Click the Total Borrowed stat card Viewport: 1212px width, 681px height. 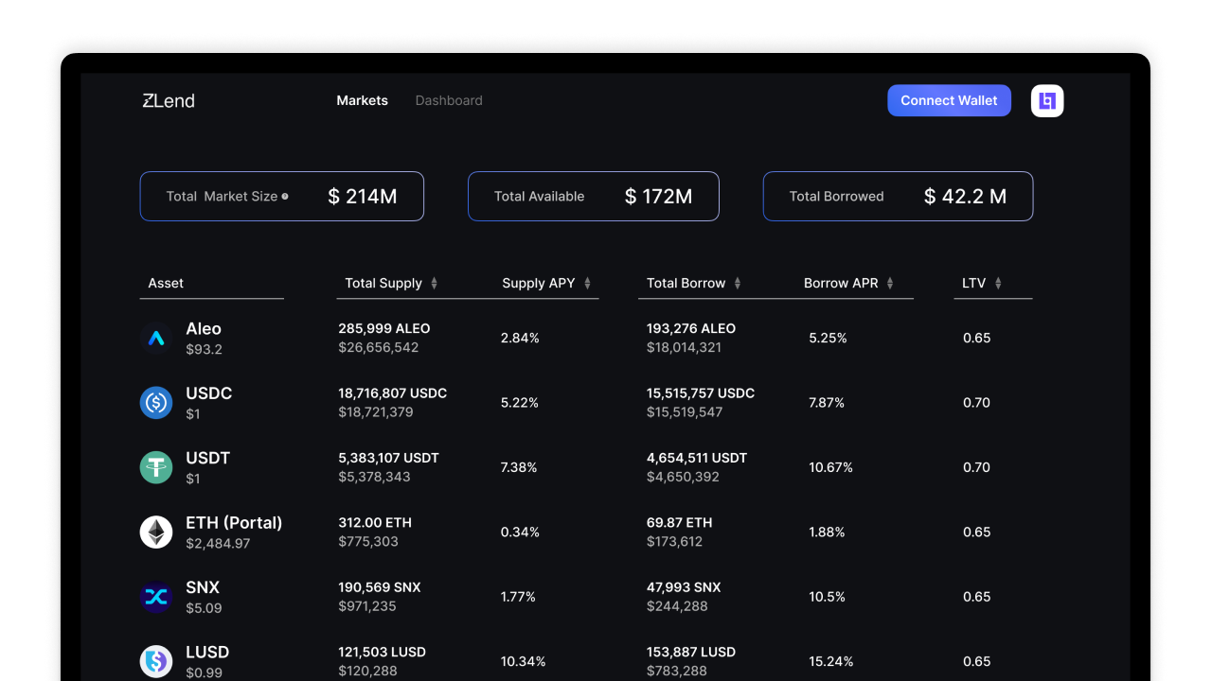click(898, 197)
